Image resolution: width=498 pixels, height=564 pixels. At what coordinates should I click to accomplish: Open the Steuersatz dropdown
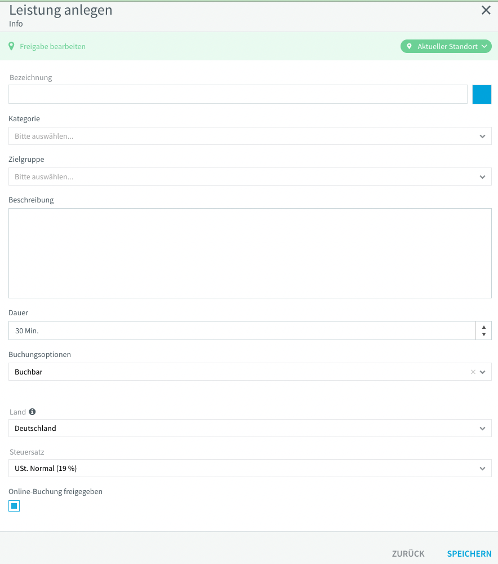coord(250,468)
